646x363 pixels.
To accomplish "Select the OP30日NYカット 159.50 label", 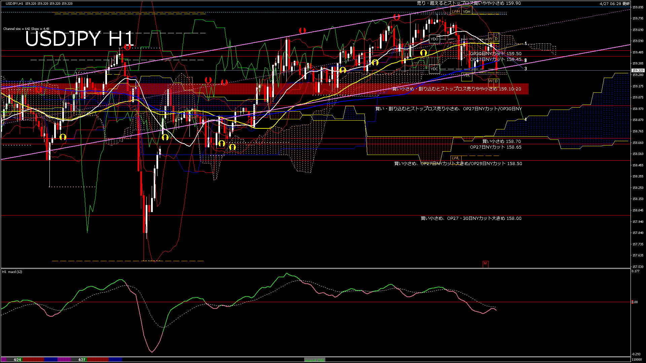I will click(x=495, y=54).
